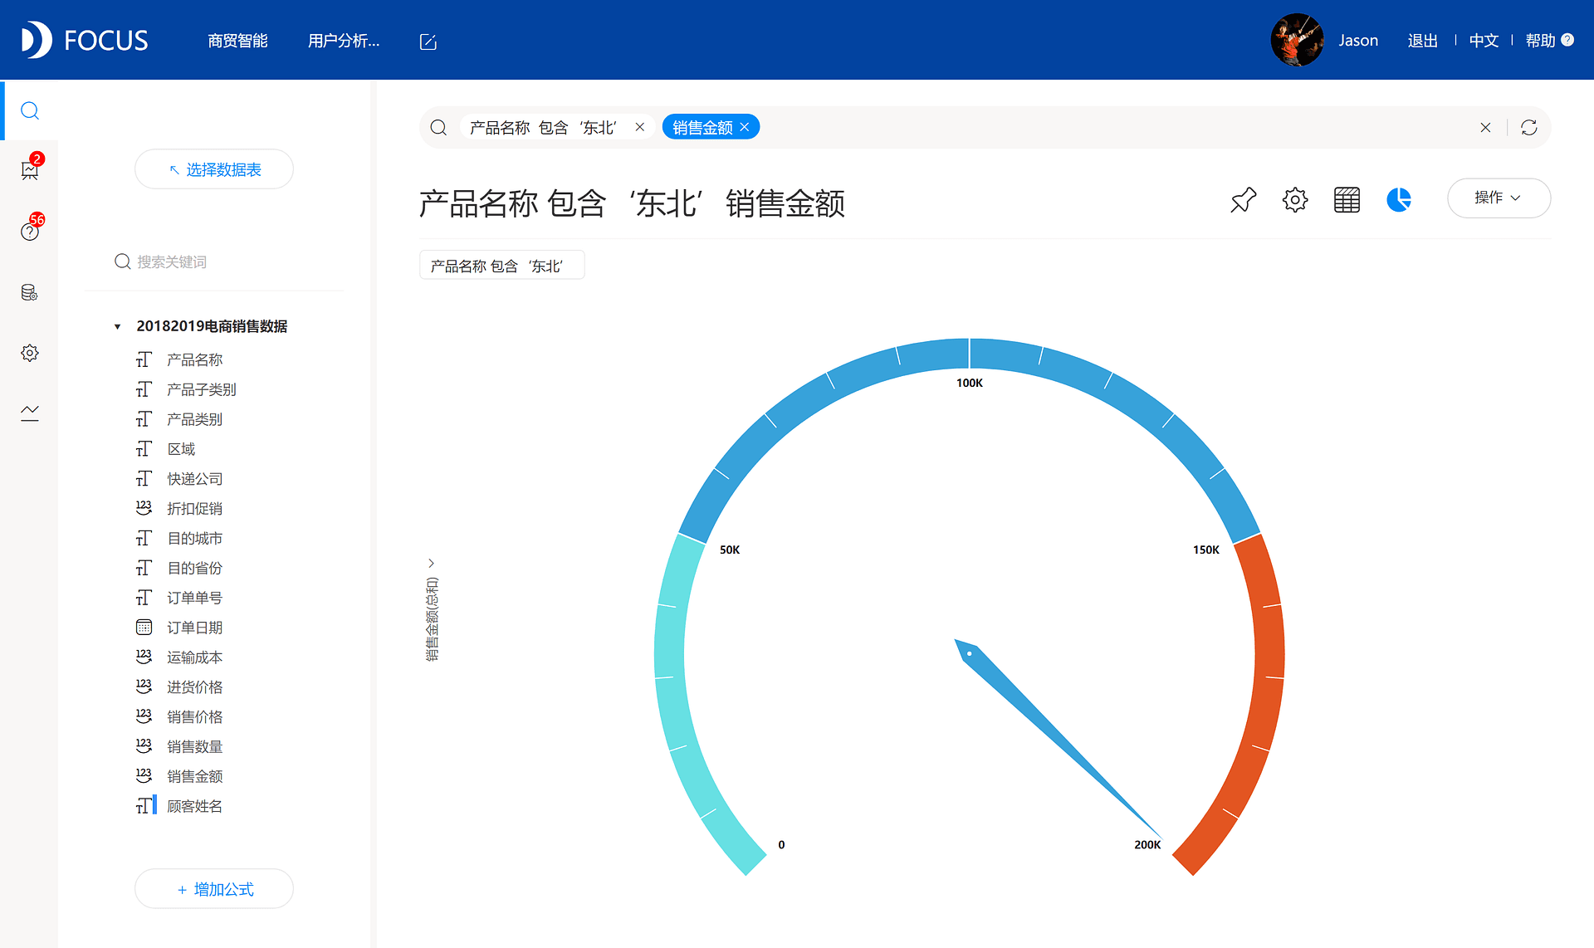Click the 选择数据表 button
Image resolution: width=1594 pixels, height=948 pixels.
click(214, 169)
